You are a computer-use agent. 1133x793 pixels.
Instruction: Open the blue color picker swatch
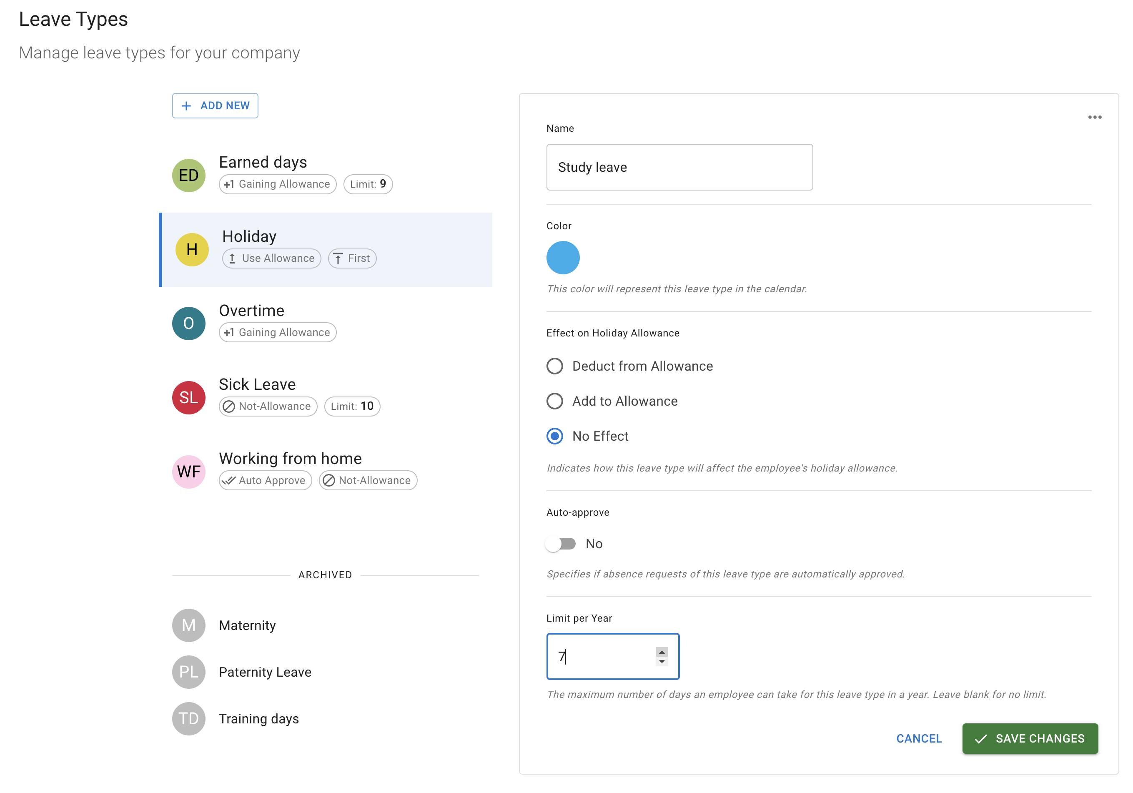click(563, 257)
